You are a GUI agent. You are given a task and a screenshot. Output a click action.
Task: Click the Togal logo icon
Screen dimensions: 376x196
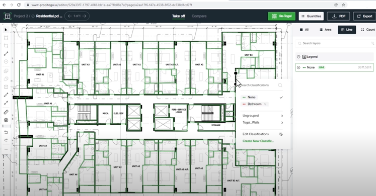click(8, 16)
